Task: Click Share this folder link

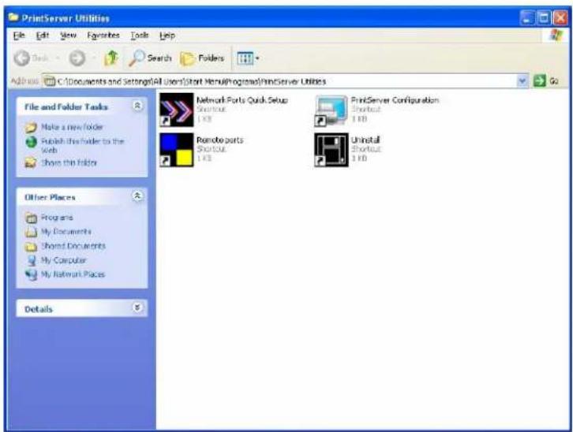Action: (69, 162)
